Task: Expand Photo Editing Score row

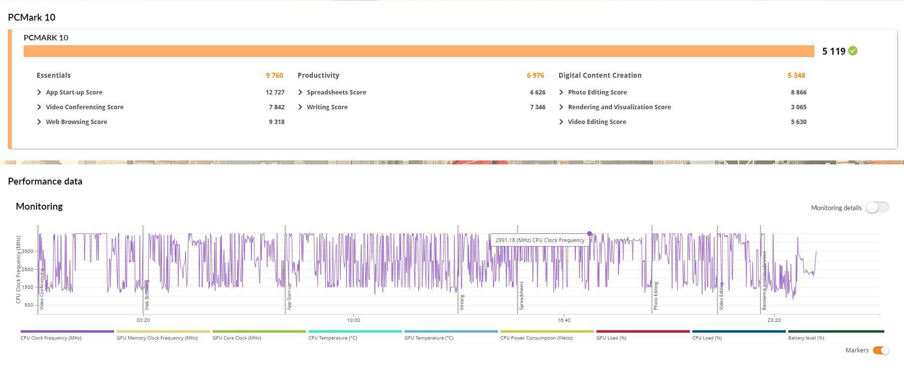Action: click(561, 93)
